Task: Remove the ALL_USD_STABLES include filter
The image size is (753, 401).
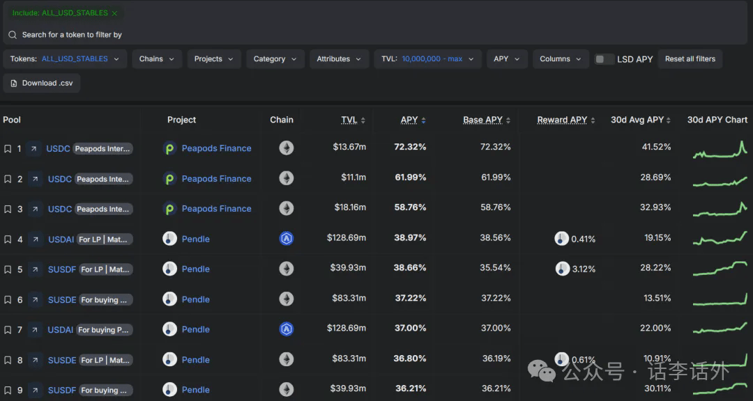Action: (x=114, y=13)
